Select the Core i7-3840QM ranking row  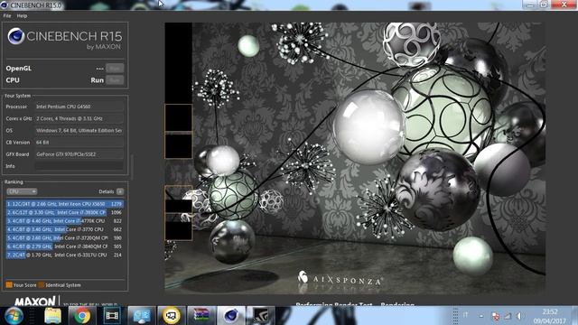point(64,246)
